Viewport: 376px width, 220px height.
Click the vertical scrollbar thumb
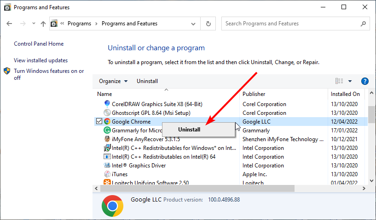[x=371, y=114]
